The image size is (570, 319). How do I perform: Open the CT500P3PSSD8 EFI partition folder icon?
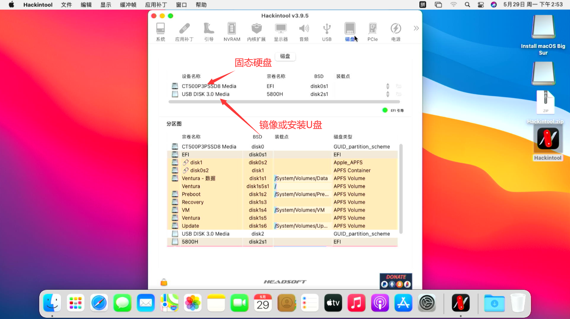coord(398,86)
